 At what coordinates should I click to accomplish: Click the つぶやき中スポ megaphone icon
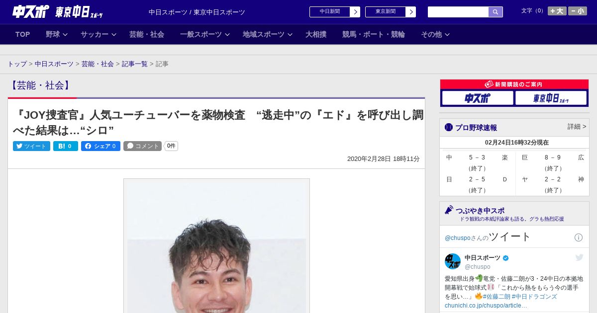click(449, 210)
